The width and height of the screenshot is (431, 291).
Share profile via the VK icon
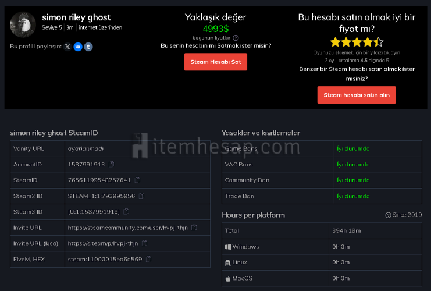[x=78, y=47]
